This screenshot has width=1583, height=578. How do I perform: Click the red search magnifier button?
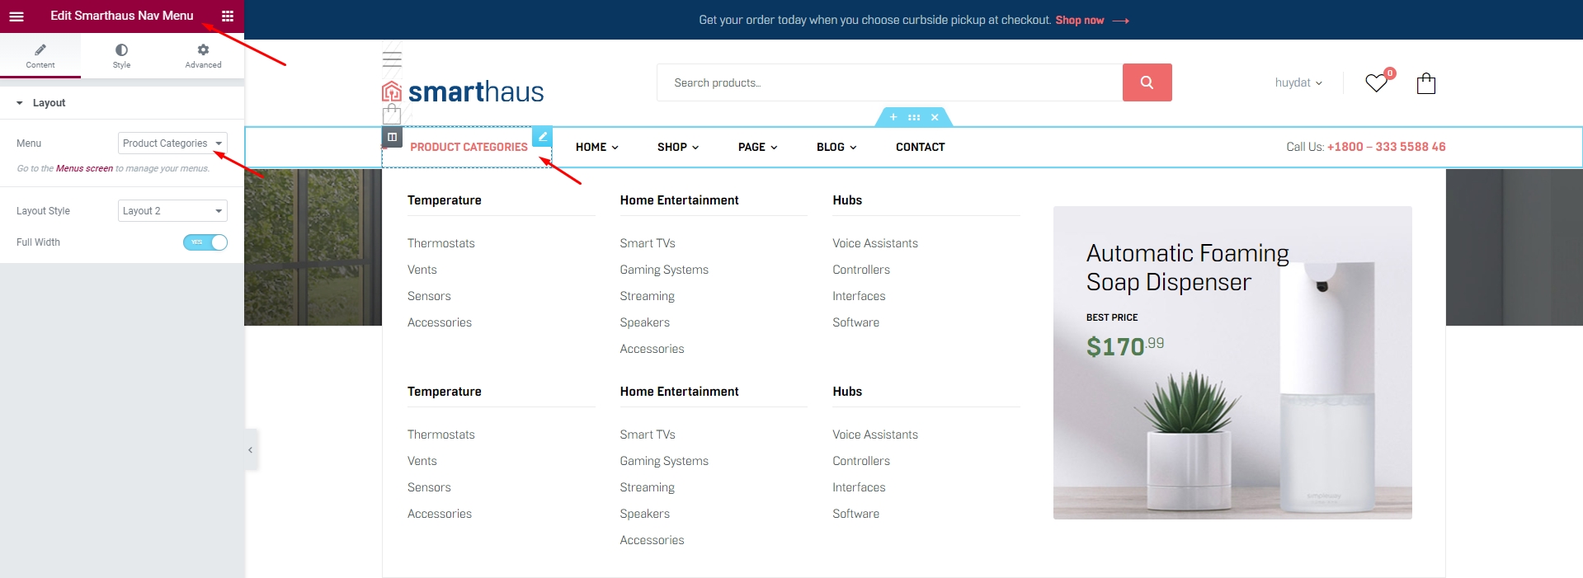pos(1147,82)
